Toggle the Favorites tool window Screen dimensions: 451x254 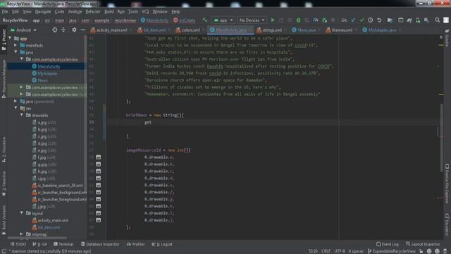pyautogui.click(x=4, y=183)
